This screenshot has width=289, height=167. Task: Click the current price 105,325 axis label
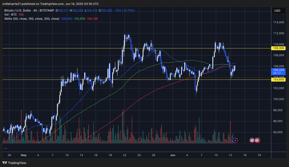pos(278,70)
